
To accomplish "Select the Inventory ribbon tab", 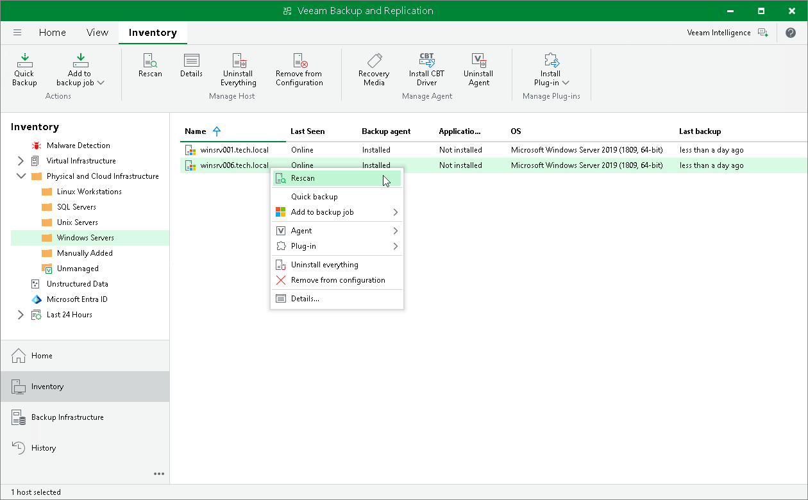I will 153,33.
